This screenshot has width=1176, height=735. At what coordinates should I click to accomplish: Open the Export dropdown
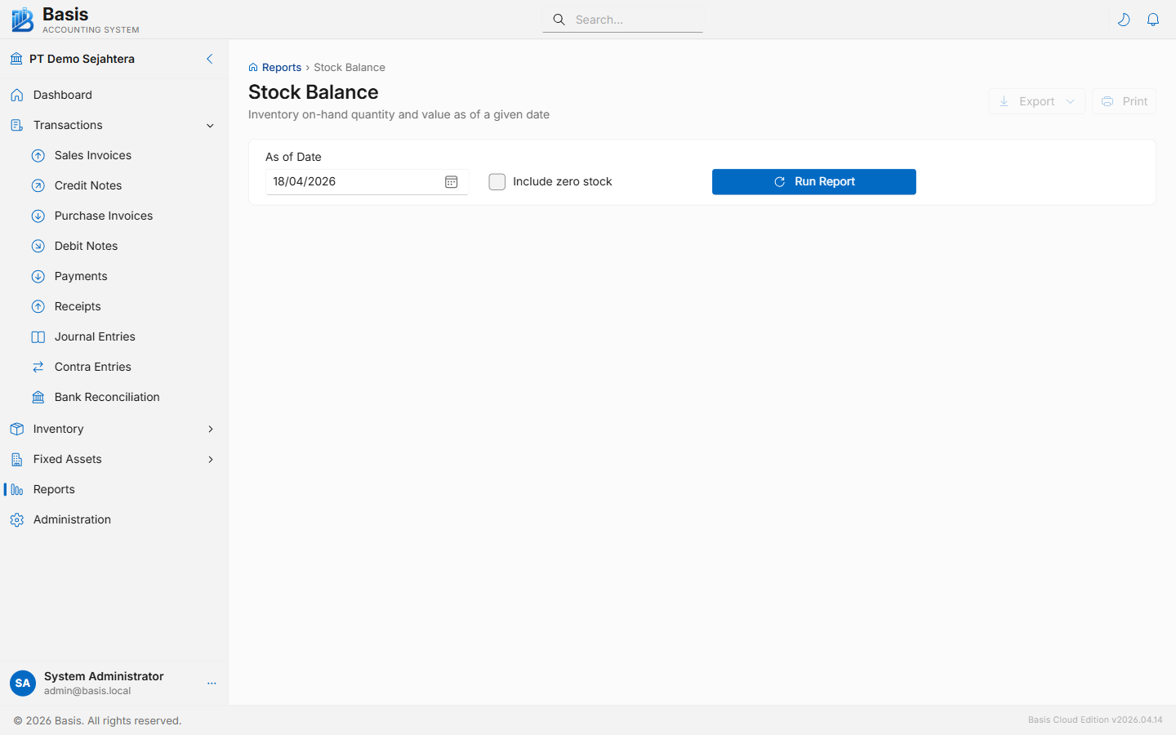1036,101
